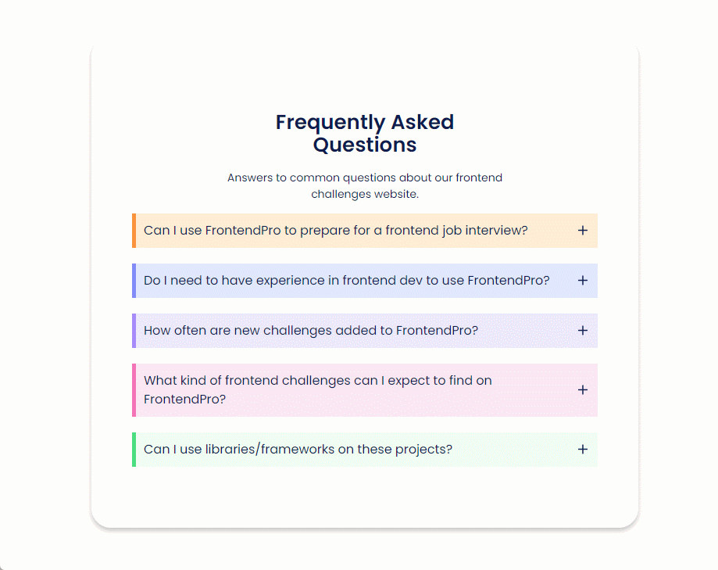This screenshot has height=570, width=718.
Task: Click the pink accent bar of fourth FAQ
Action: coord(134,390)
